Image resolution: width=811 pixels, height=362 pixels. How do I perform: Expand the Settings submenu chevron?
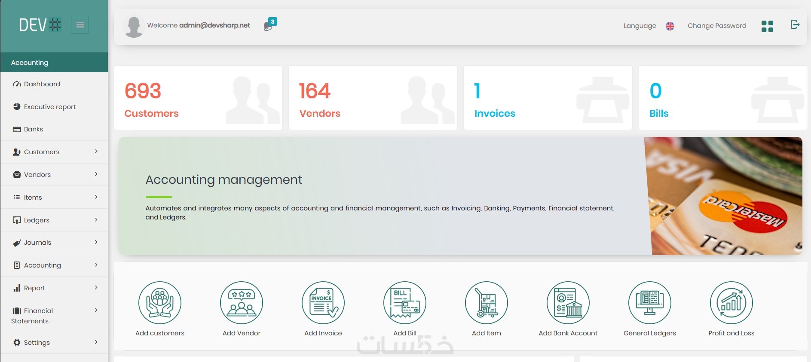[x=96, y=342]
